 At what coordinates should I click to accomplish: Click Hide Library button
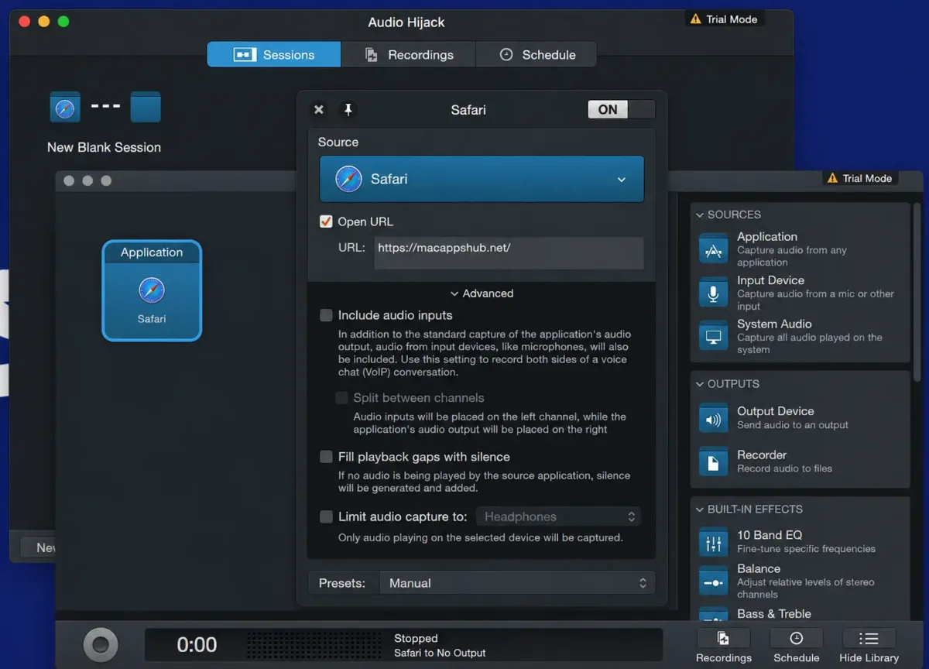(x=869, y=647)
